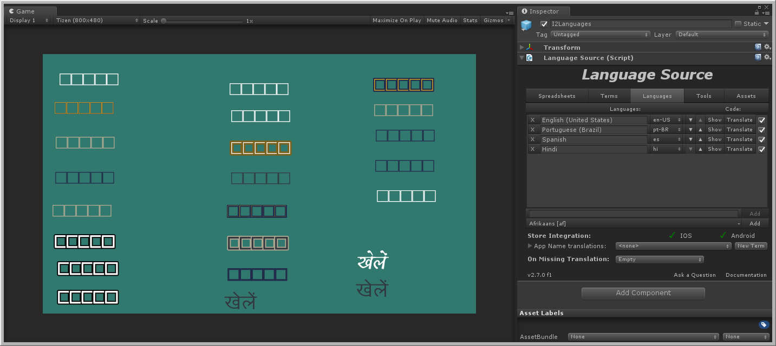The height and width of the screenshot is (346, 776).
Task: Toggle I2Languages object active checkbox
Action: coord(544,24)
